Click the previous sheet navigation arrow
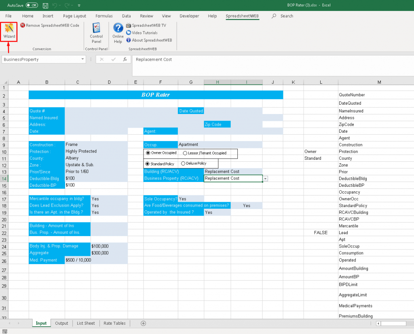 tap(10, 323)
